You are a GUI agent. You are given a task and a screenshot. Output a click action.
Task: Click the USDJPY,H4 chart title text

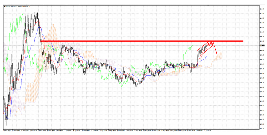[9, 6]
